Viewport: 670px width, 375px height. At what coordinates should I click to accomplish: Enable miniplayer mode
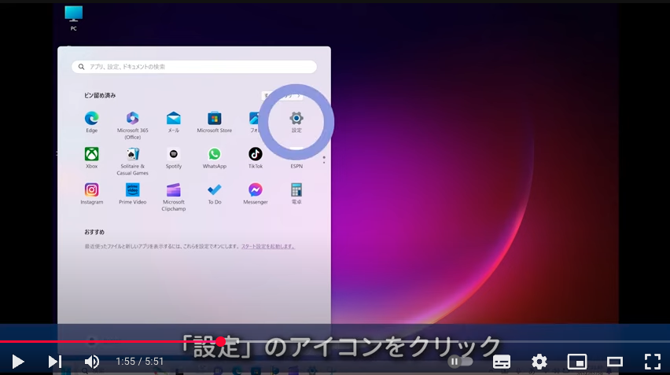tap(577, 362)
